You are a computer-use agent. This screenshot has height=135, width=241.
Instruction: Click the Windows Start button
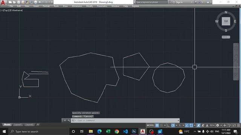4,132
